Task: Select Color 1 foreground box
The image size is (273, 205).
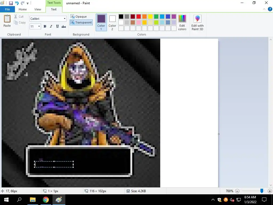Action: tap(101, 22)
